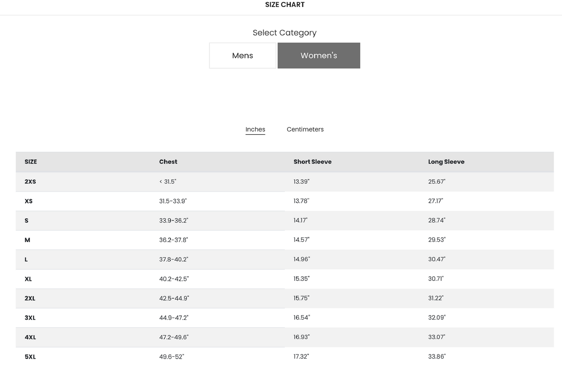This screenshot has width=562, height=368.
Task: Click the S size row label
Action: 26,220
